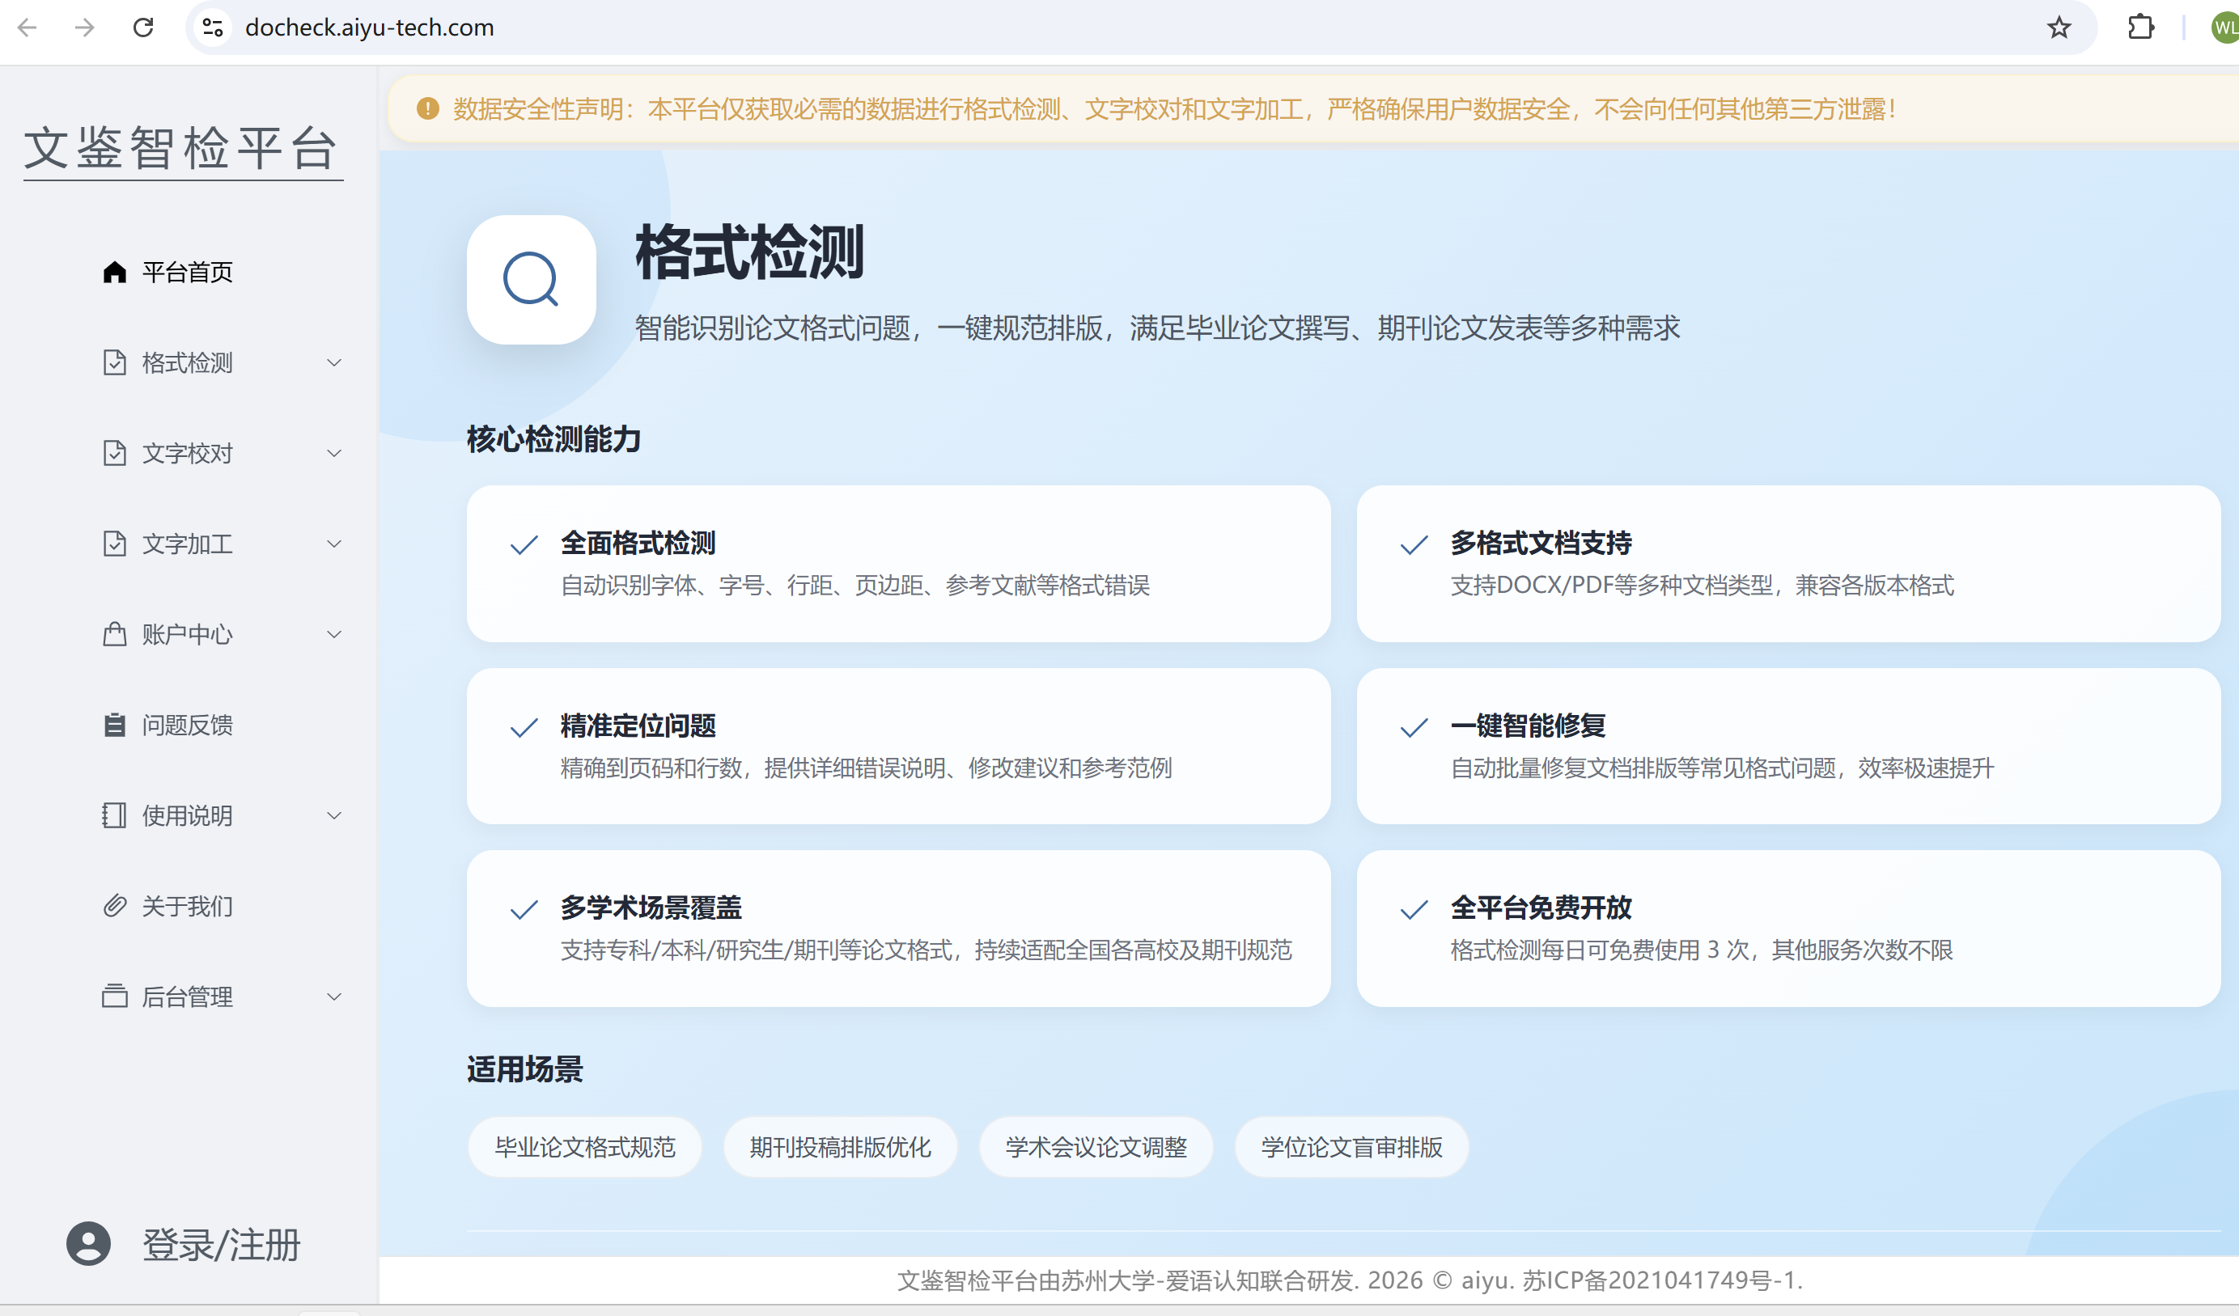
Task: Click the user avatar icon at bottom left
Action: (89, 1243)
